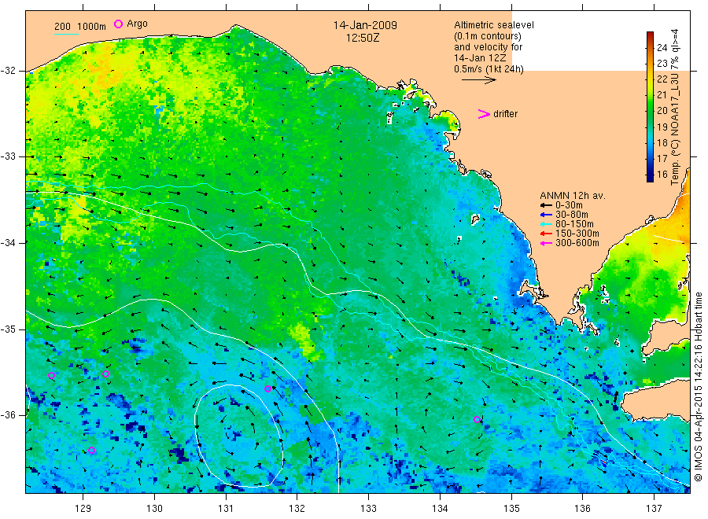Click the '80-150m' depth range label
The height and width of the screenshot is (519, 708).
pos(574,224)
